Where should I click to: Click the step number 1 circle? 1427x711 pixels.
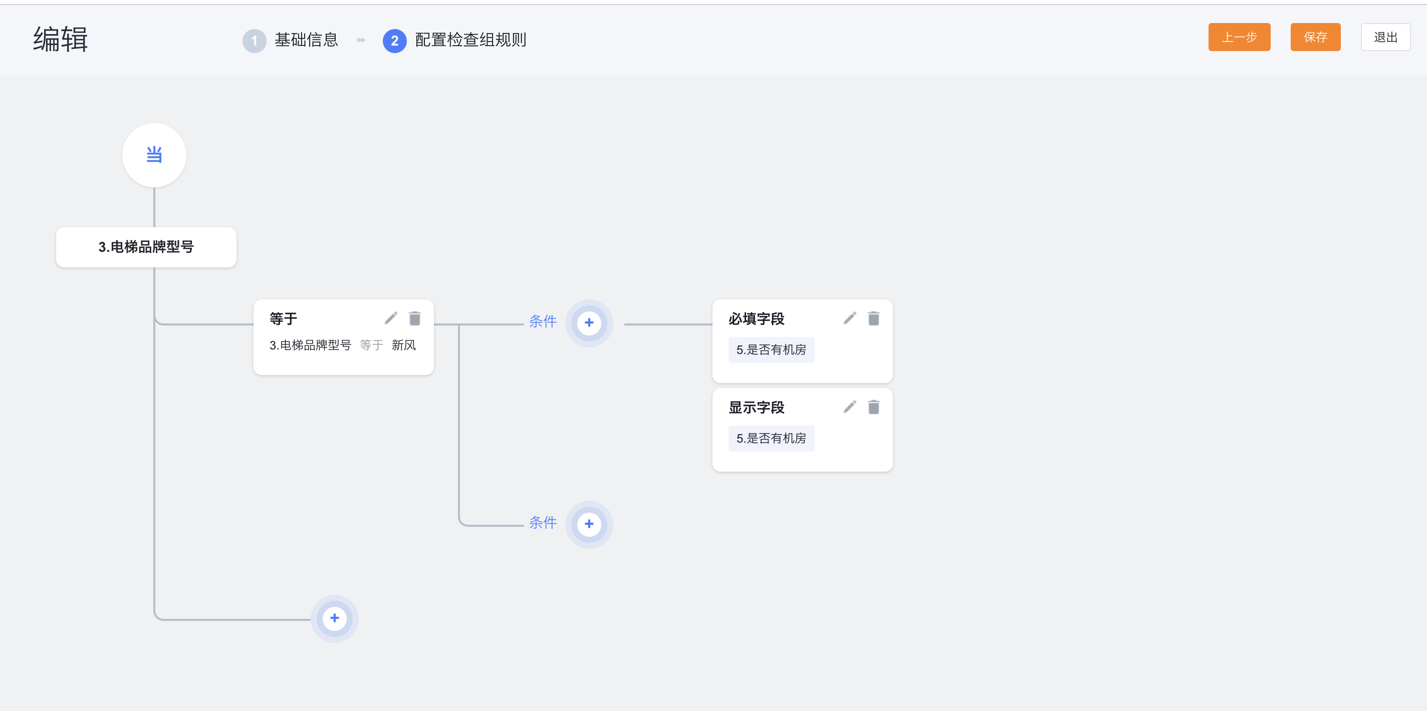(254, 41)
